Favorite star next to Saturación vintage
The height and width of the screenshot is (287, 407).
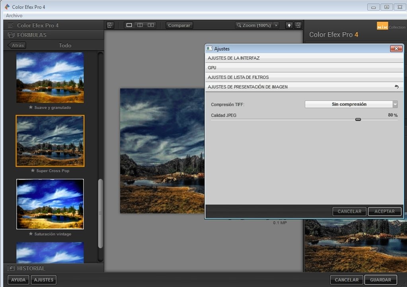(x=31, y=234)
